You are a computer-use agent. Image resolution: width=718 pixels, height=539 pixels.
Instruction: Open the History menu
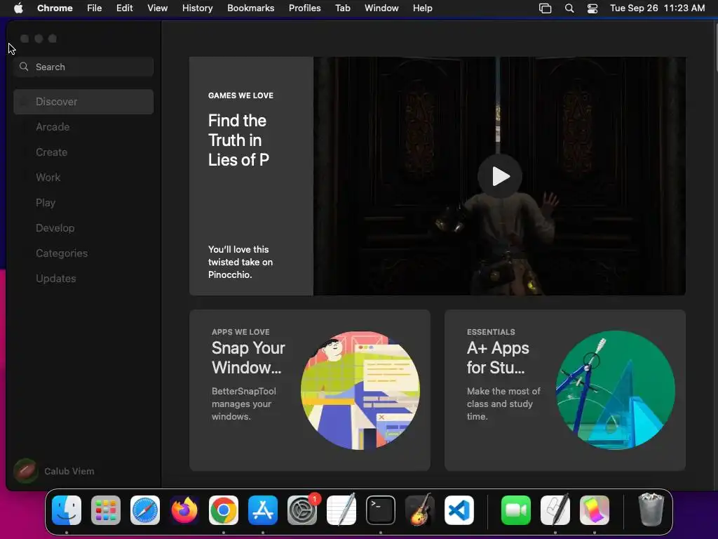[197, 8]
